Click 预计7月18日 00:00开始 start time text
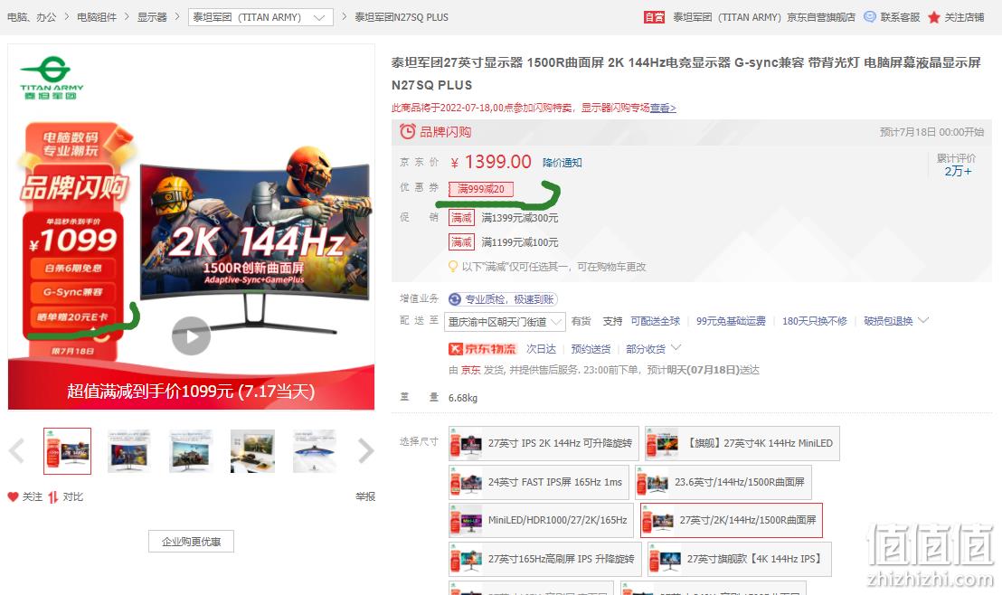1002x595 pixels. coord(931,132)
